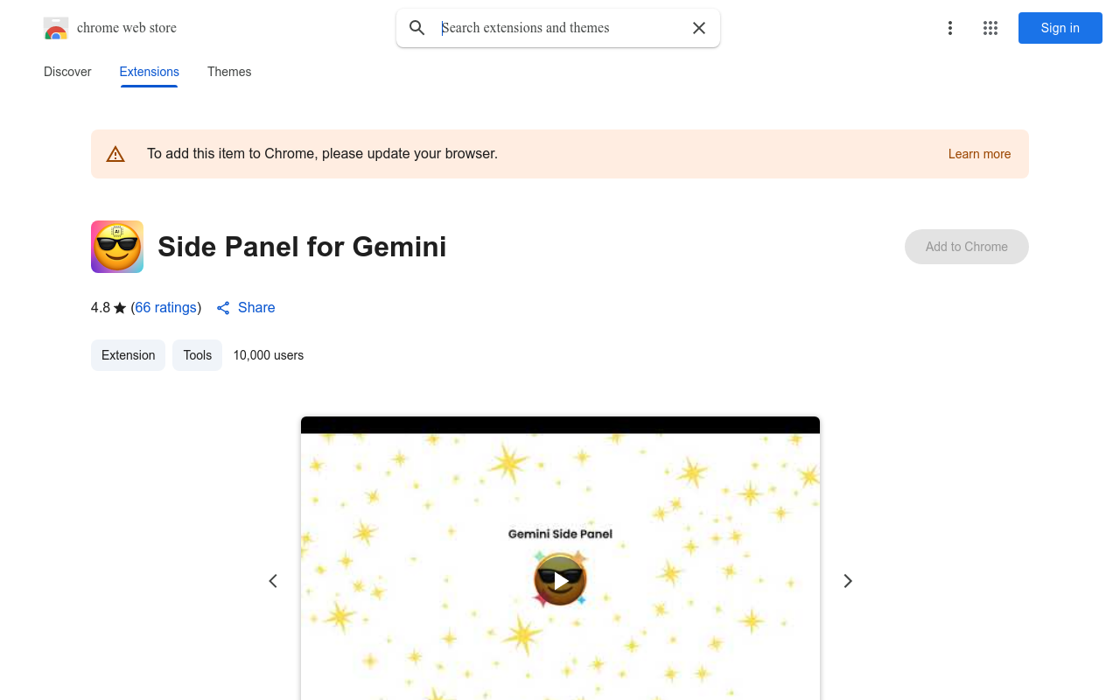Click the warning triangle icon

(115, 154)
